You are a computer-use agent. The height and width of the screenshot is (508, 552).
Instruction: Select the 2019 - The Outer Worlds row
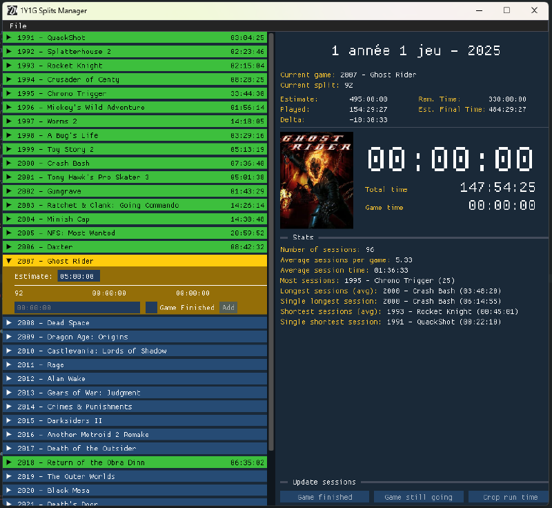coord(135,476)
